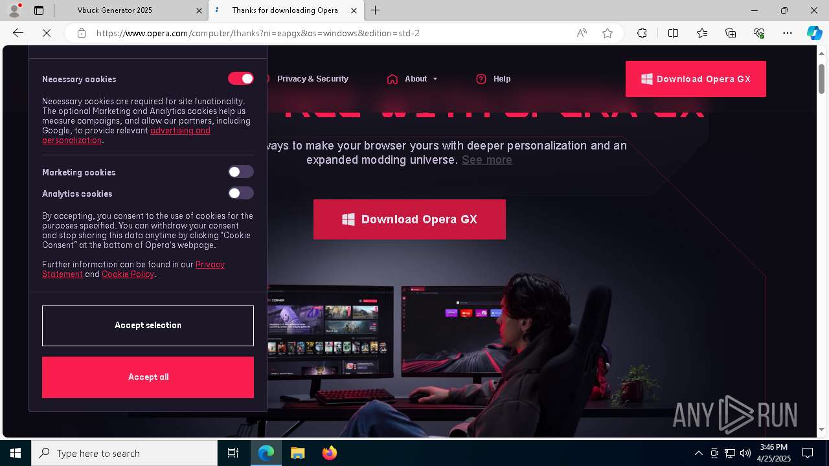Click Download Opera GX in the header
The image size is (829, 466).
696,79
